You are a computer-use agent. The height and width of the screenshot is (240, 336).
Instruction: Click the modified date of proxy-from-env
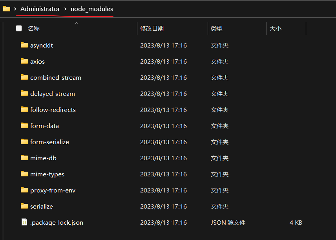163,191
